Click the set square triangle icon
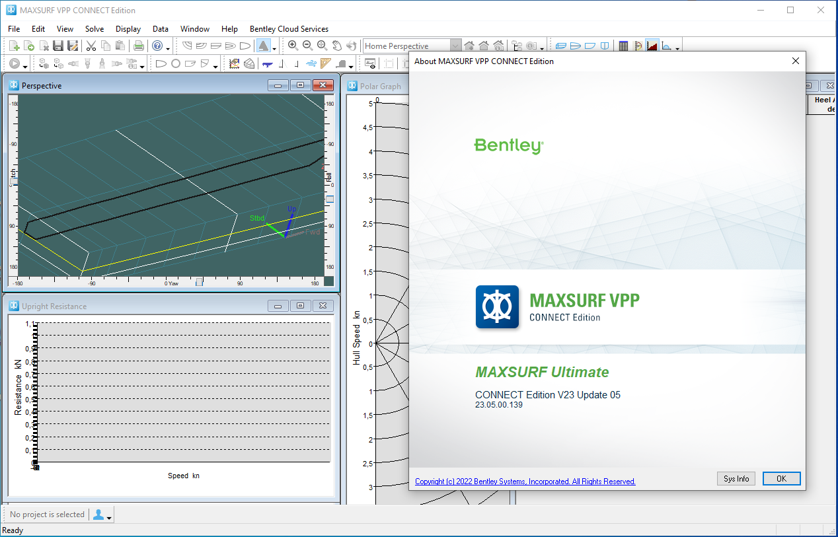 click(325, 63)
